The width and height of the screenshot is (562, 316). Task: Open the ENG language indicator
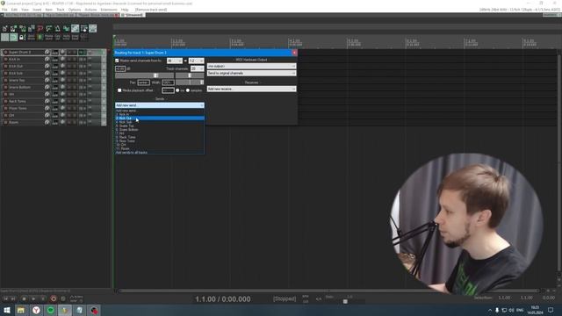pyautogui.click(x=520, y=310)
